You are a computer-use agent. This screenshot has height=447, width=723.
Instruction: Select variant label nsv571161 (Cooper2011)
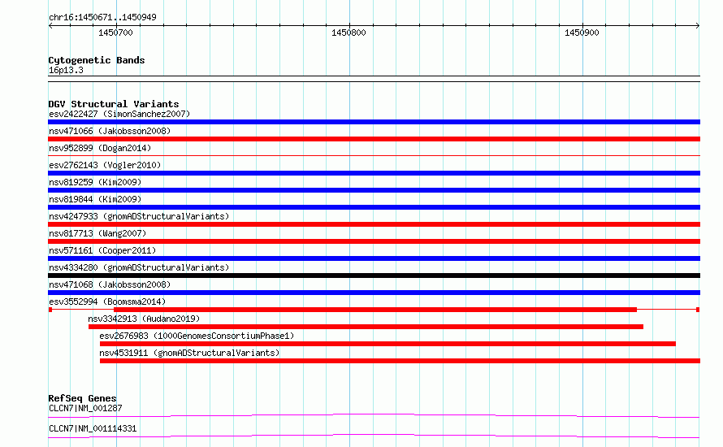[102, 250]
